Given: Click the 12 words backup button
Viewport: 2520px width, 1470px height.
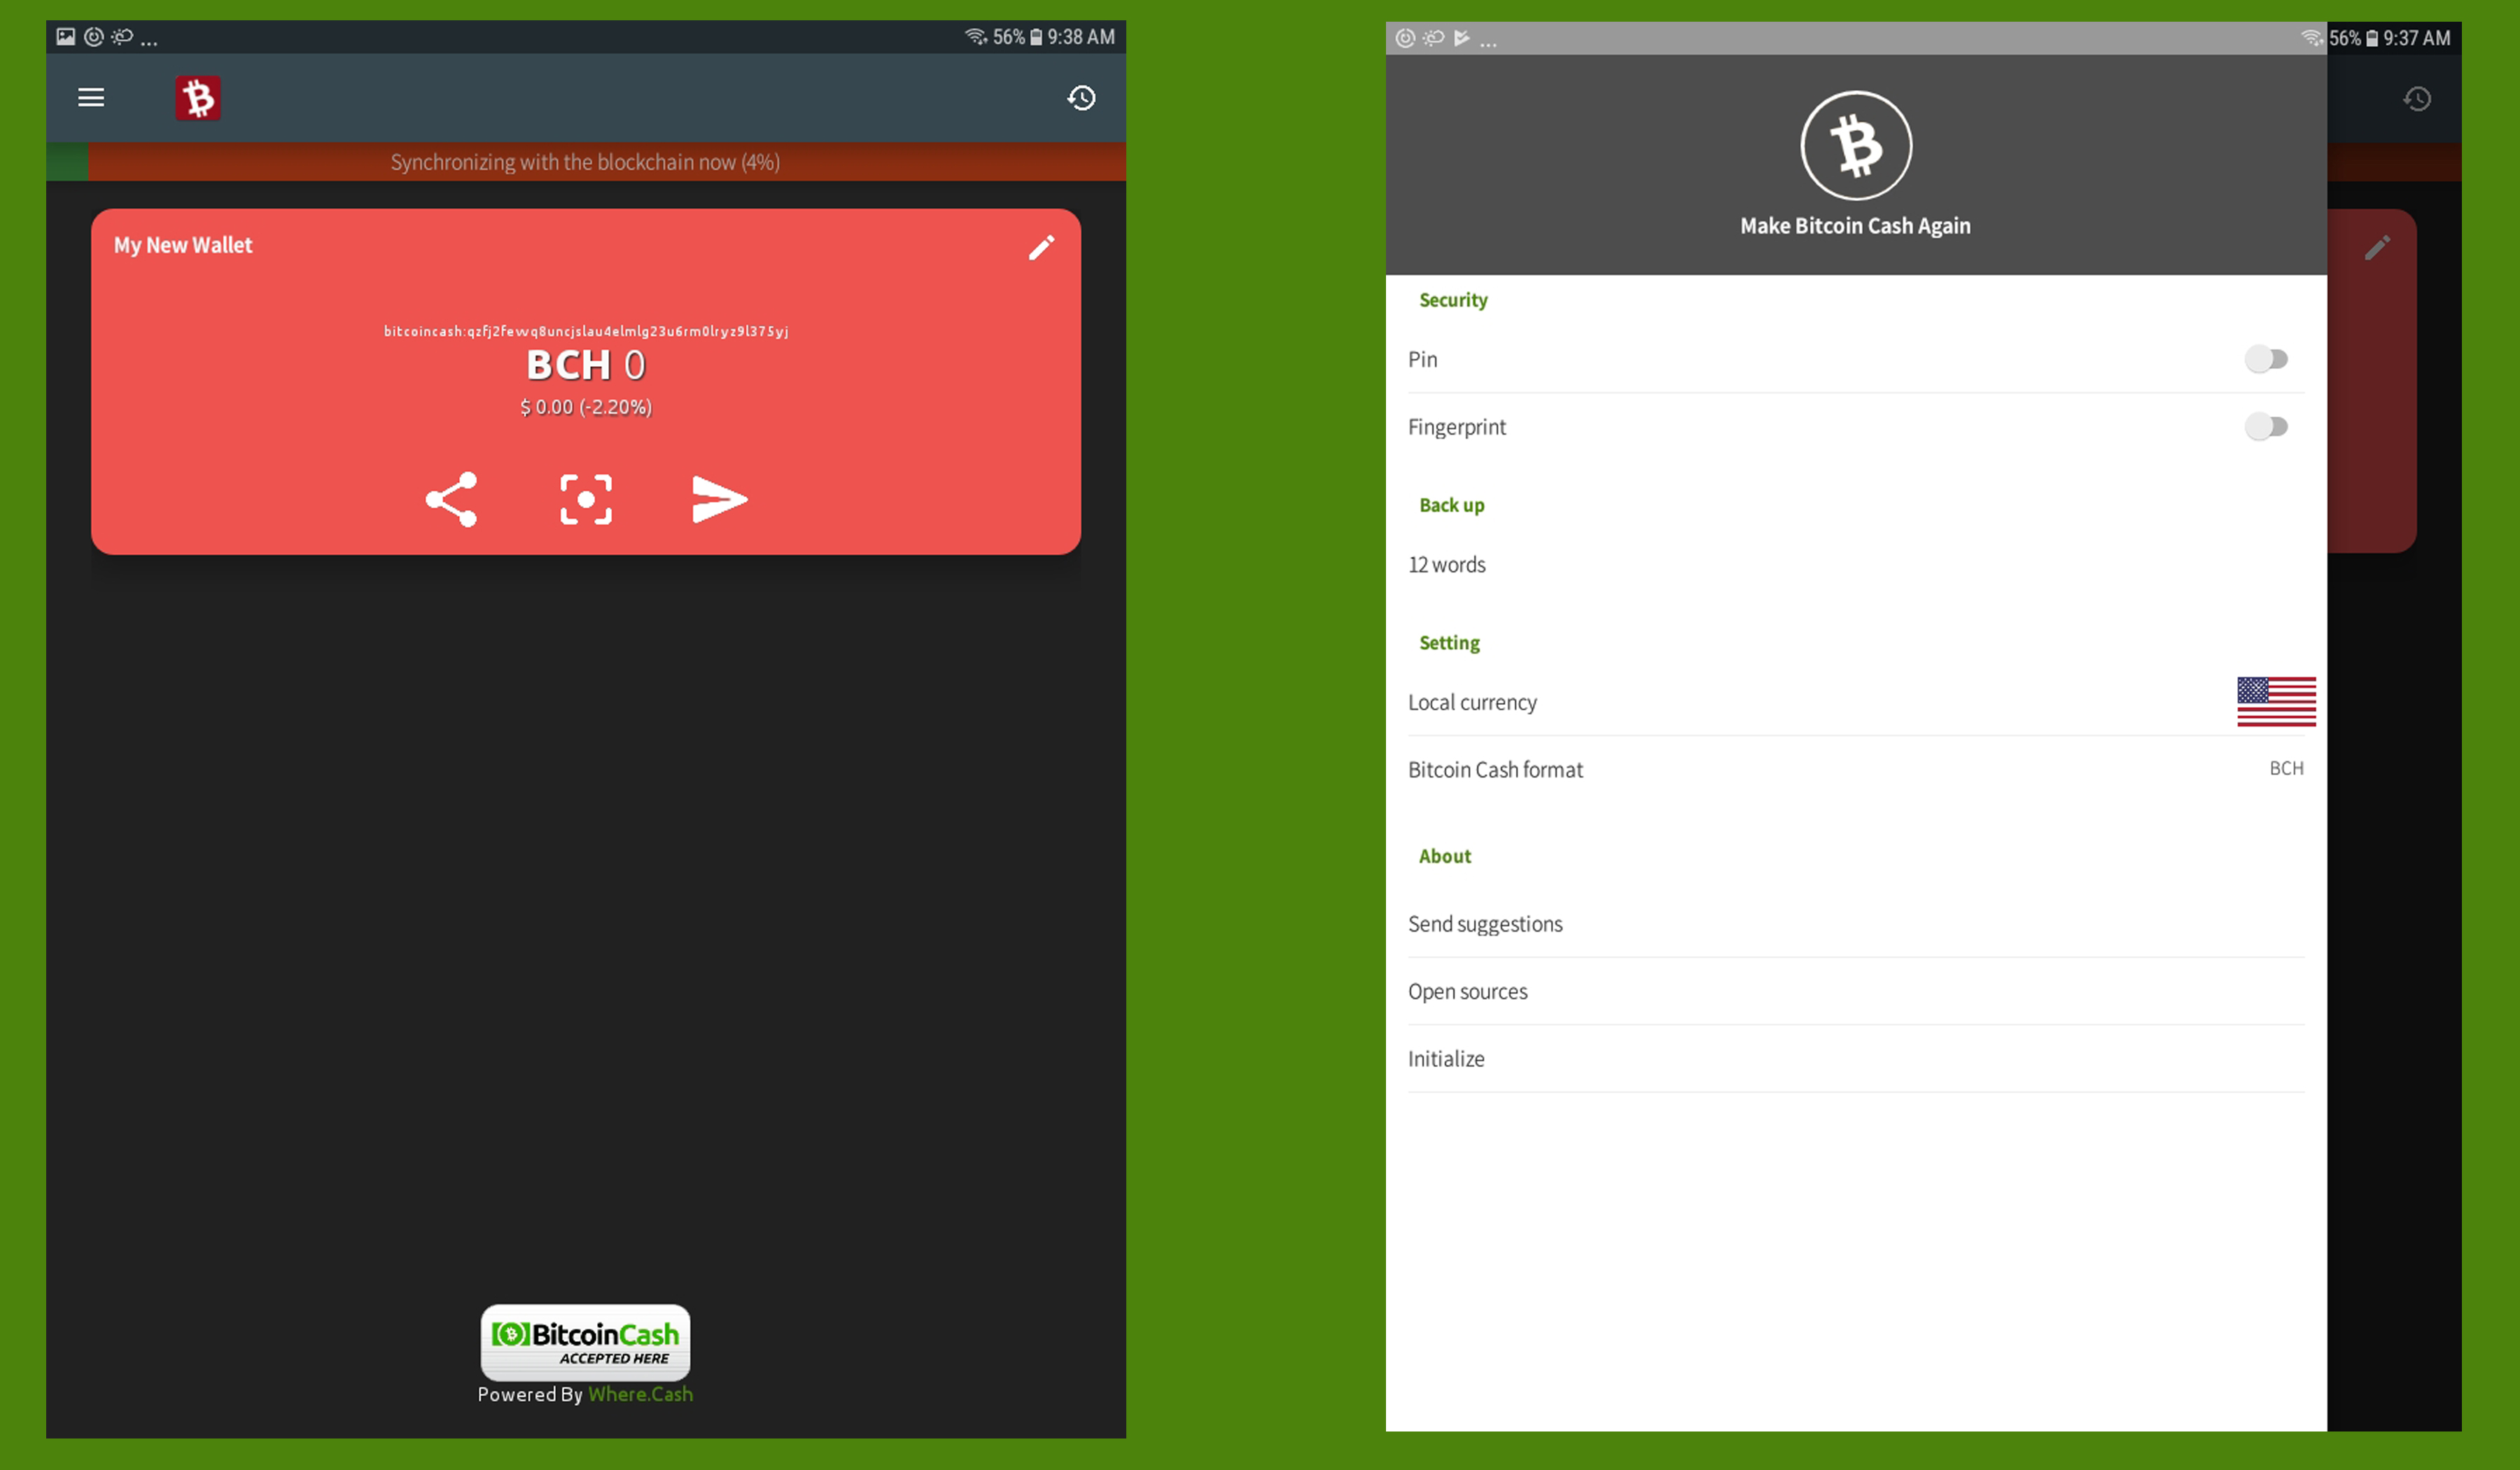Looking at the screenshot, I should click(1448, 563).
